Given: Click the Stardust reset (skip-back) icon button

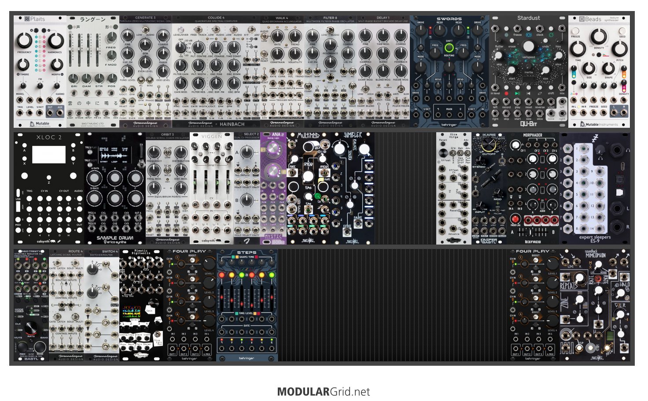Looking at the screenshot, I should pyautogui.click(x=528, y=93).
